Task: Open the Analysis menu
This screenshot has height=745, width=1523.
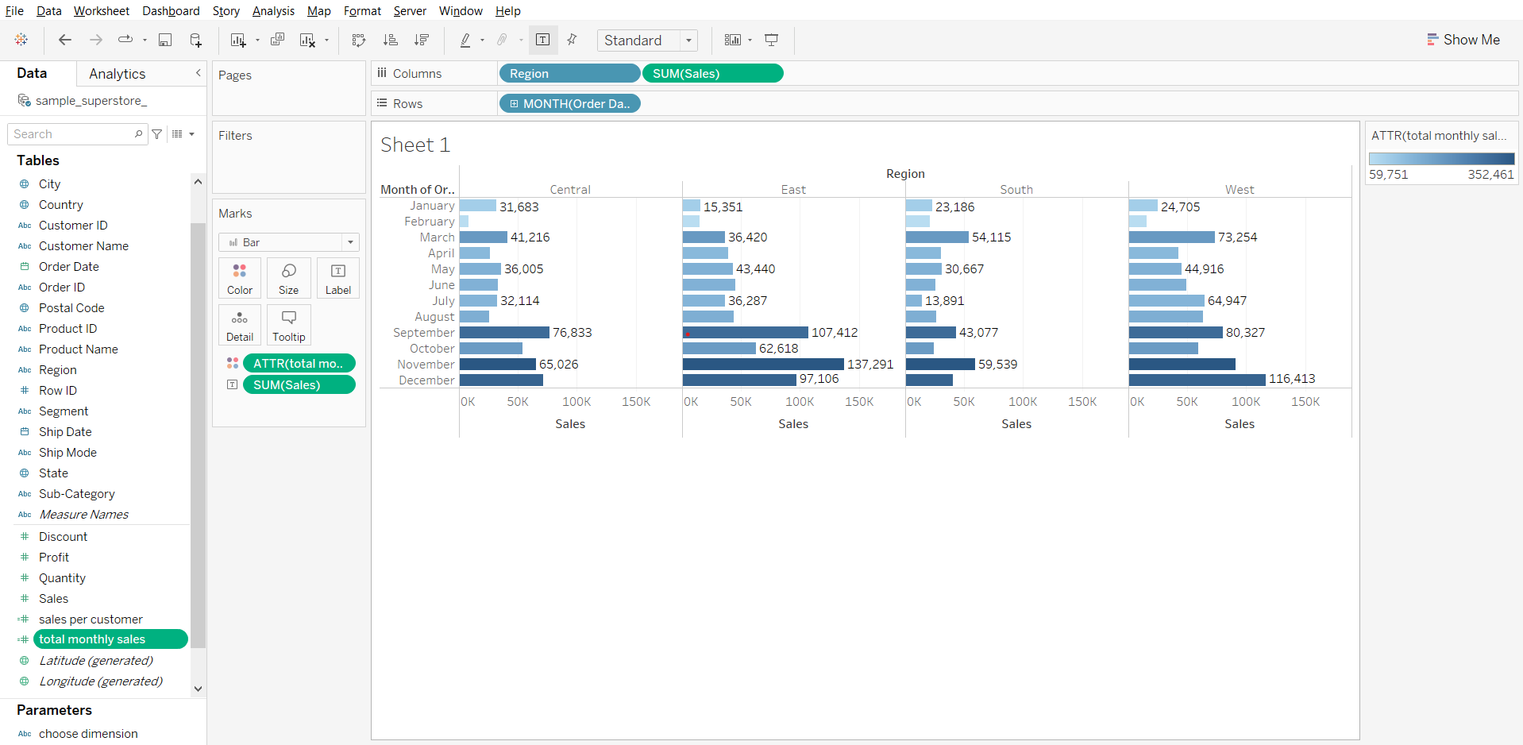Action: pyautogui.click(x=273, y=11)
